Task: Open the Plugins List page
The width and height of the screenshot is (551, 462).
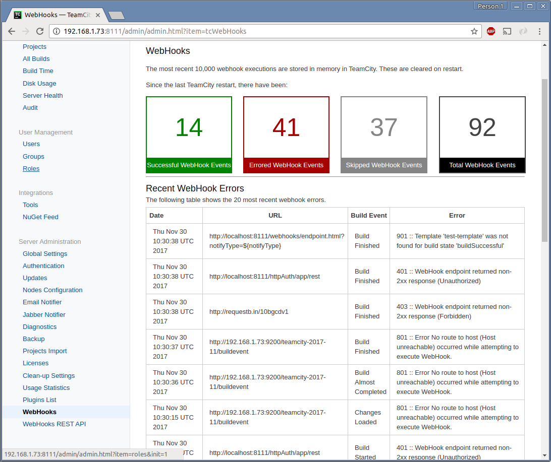Action: pyautogui.click(x=39, y=400)
